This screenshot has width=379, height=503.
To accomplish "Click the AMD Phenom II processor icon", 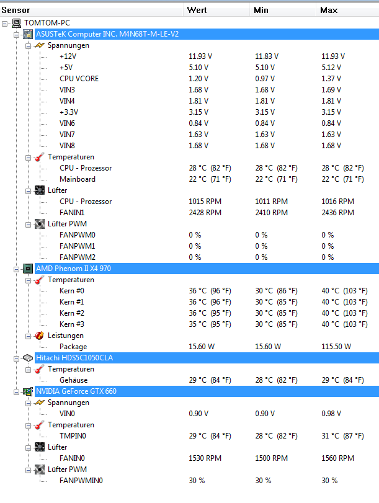I will point(28,269).
